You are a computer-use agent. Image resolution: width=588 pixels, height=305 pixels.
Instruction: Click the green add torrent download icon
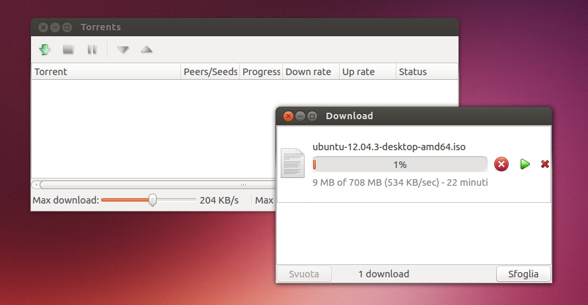(45, 49)
